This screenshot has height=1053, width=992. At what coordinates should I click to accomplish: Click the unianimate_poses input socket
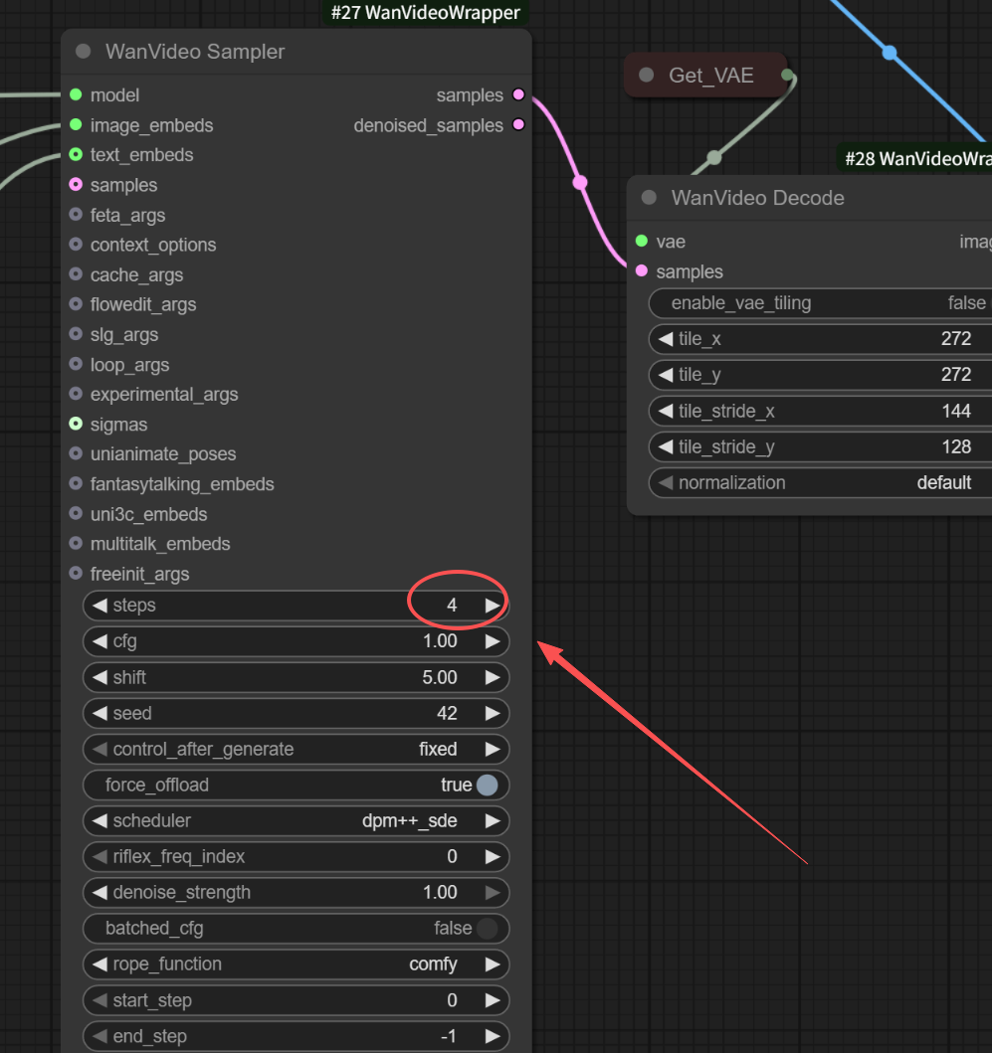(x=76, y=454)
